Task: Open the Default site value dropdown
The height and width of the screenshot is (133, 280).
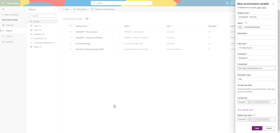Action: (x=256, y=119)
